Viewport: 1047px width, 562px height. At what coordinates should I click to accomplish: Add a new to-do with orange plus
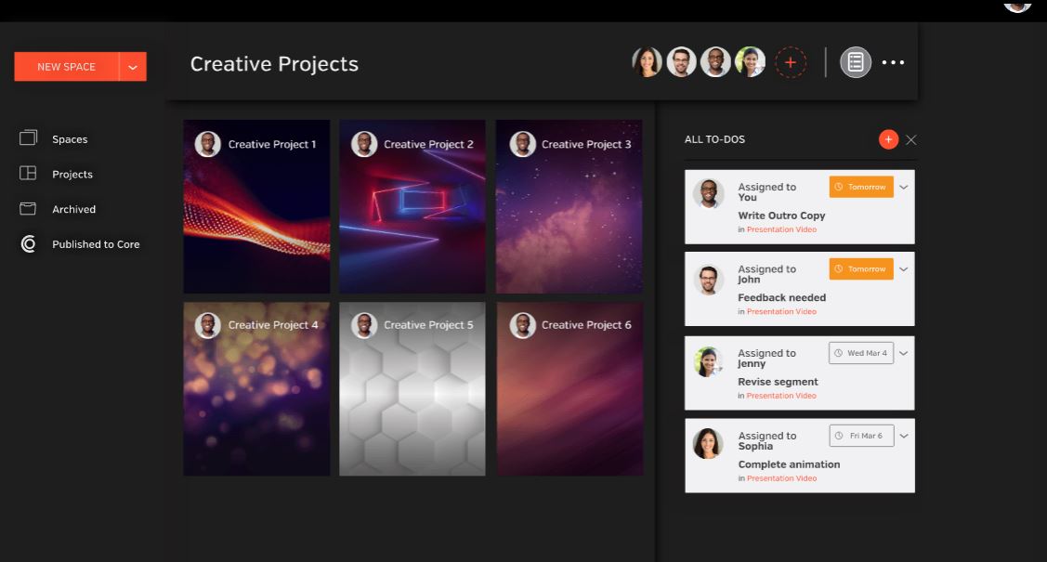pos(888,138)
